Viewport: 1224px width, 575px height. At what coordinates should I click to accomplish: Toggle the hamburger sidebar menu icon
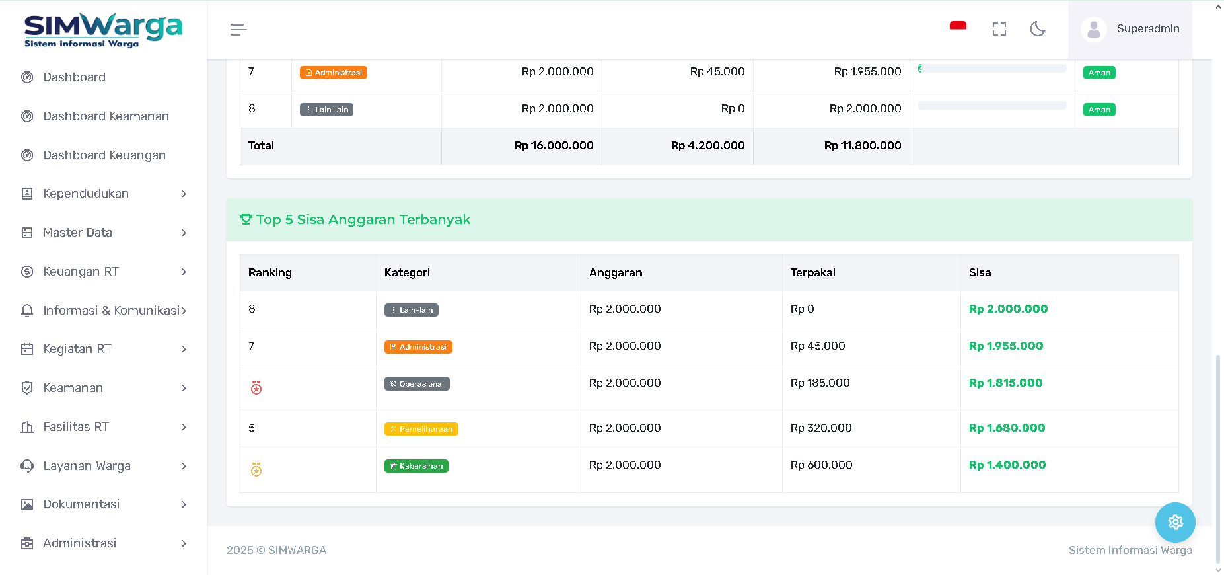coord(238,30)
